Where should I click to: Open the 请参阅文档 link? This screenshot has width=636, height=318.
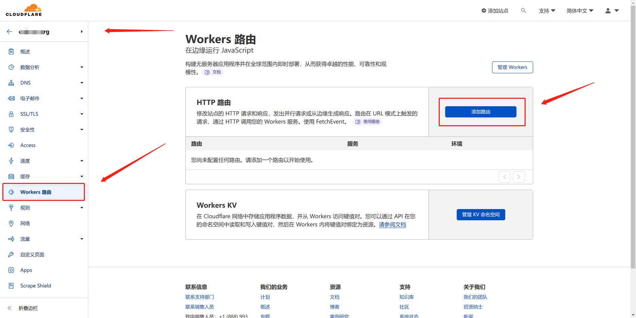click(x=392, y=225)
